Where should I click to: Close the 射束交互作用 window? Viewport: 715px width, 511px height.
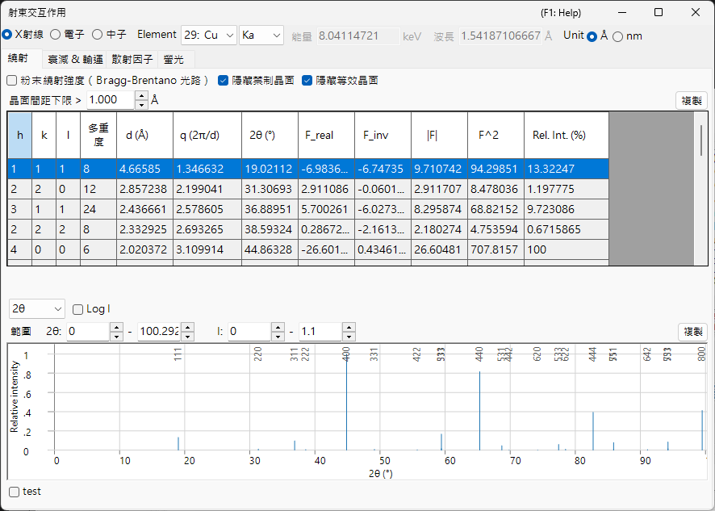pos(696,13)
